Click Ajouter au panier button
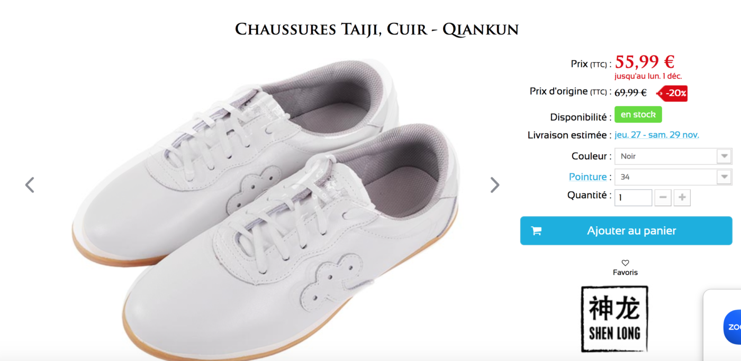Image resolution: width=741 pixels, height=361 pixels. pyautogui.click(x=626, y=230)
